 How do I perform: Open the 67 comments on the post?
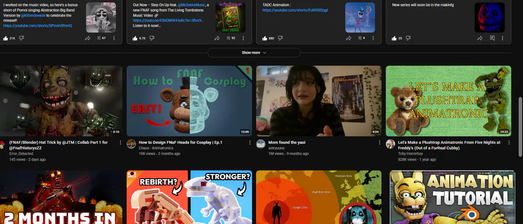click(101, 38)
